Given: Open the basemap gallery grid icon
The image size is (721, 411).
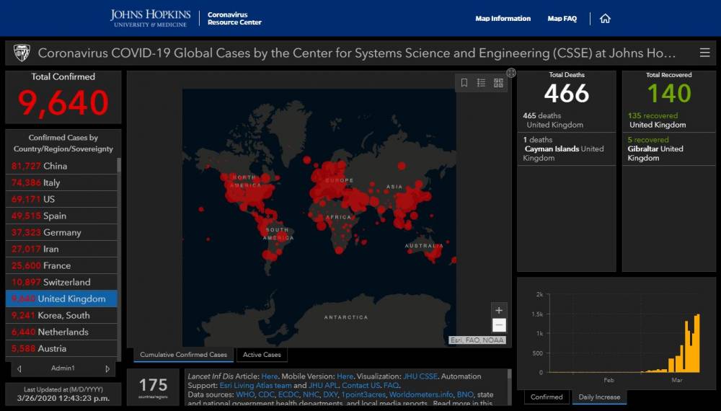Looking at the screenshot, I should pyautogui.click(x=498, y=83).
